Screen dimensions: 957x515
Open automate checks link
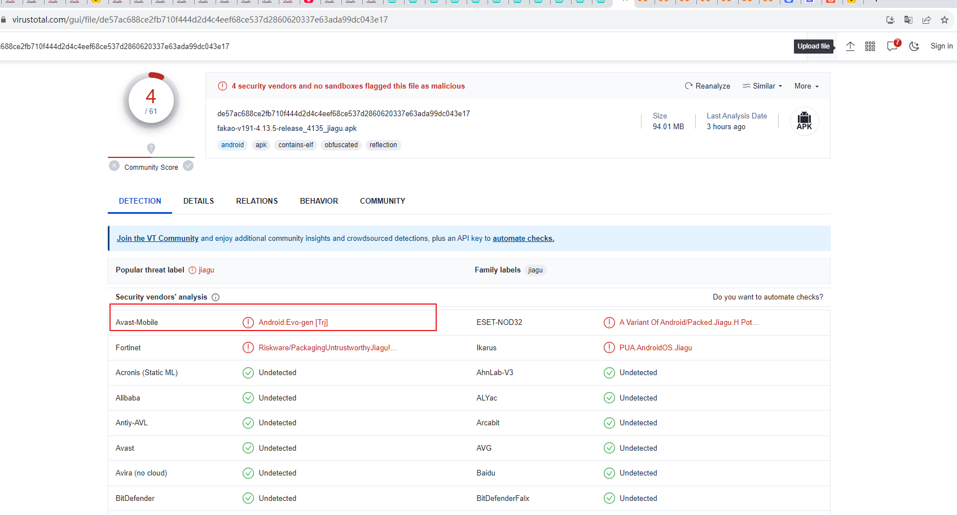pos(523,239)
